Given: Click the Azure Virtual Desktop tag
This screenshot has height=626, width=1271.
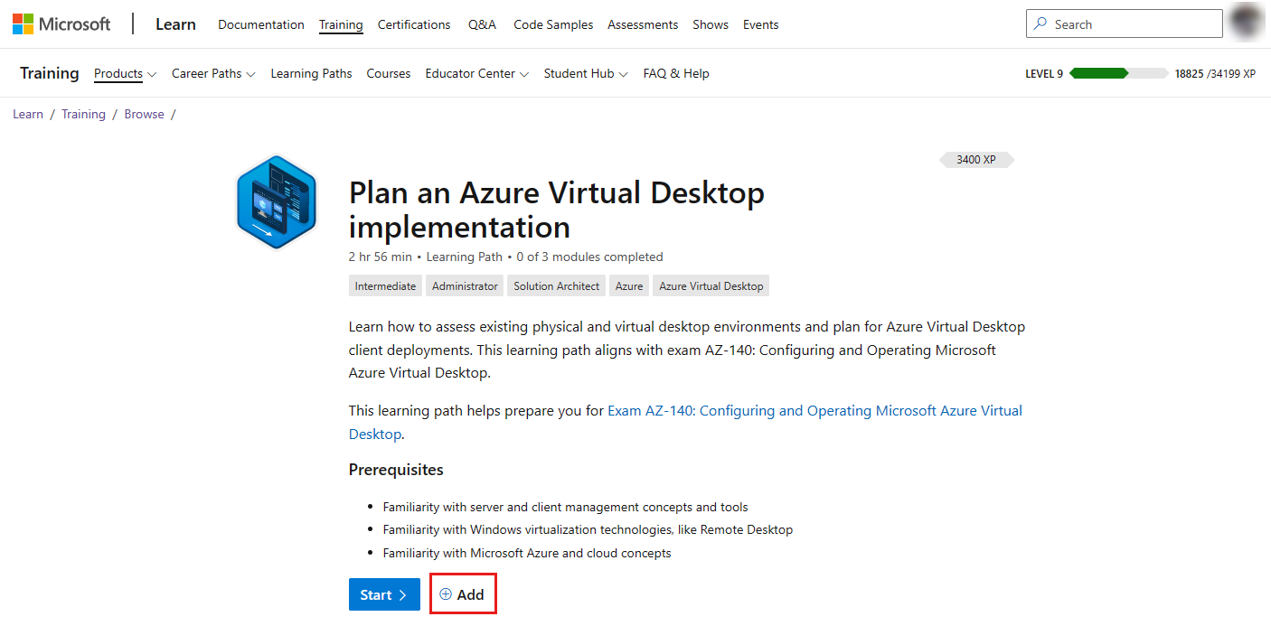Looking at the screenshot, I should click(711, 286).
